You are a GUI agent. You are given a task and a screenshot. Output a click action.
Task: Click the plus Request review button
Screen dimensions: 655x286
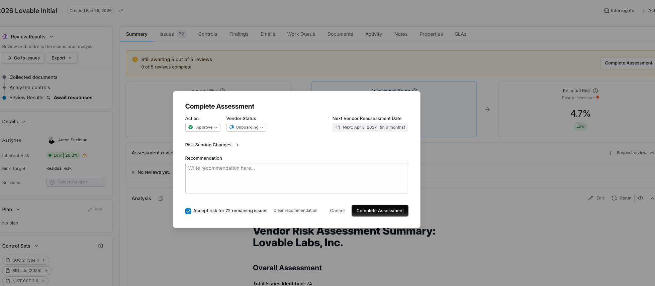(627, 153)
